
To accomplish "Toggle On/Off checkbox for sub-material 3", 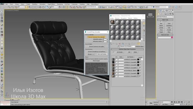I will pos(140,65).
